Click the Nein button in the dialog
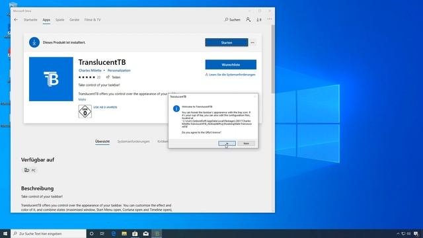This screenshot has height=238, width=423. tap(246, 143)
